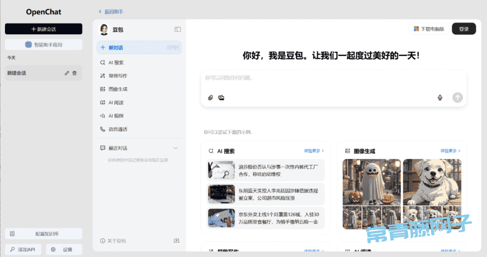Activate the microphone voice input icon
Screen dimensions: 487x257
[x=440, y=98]
